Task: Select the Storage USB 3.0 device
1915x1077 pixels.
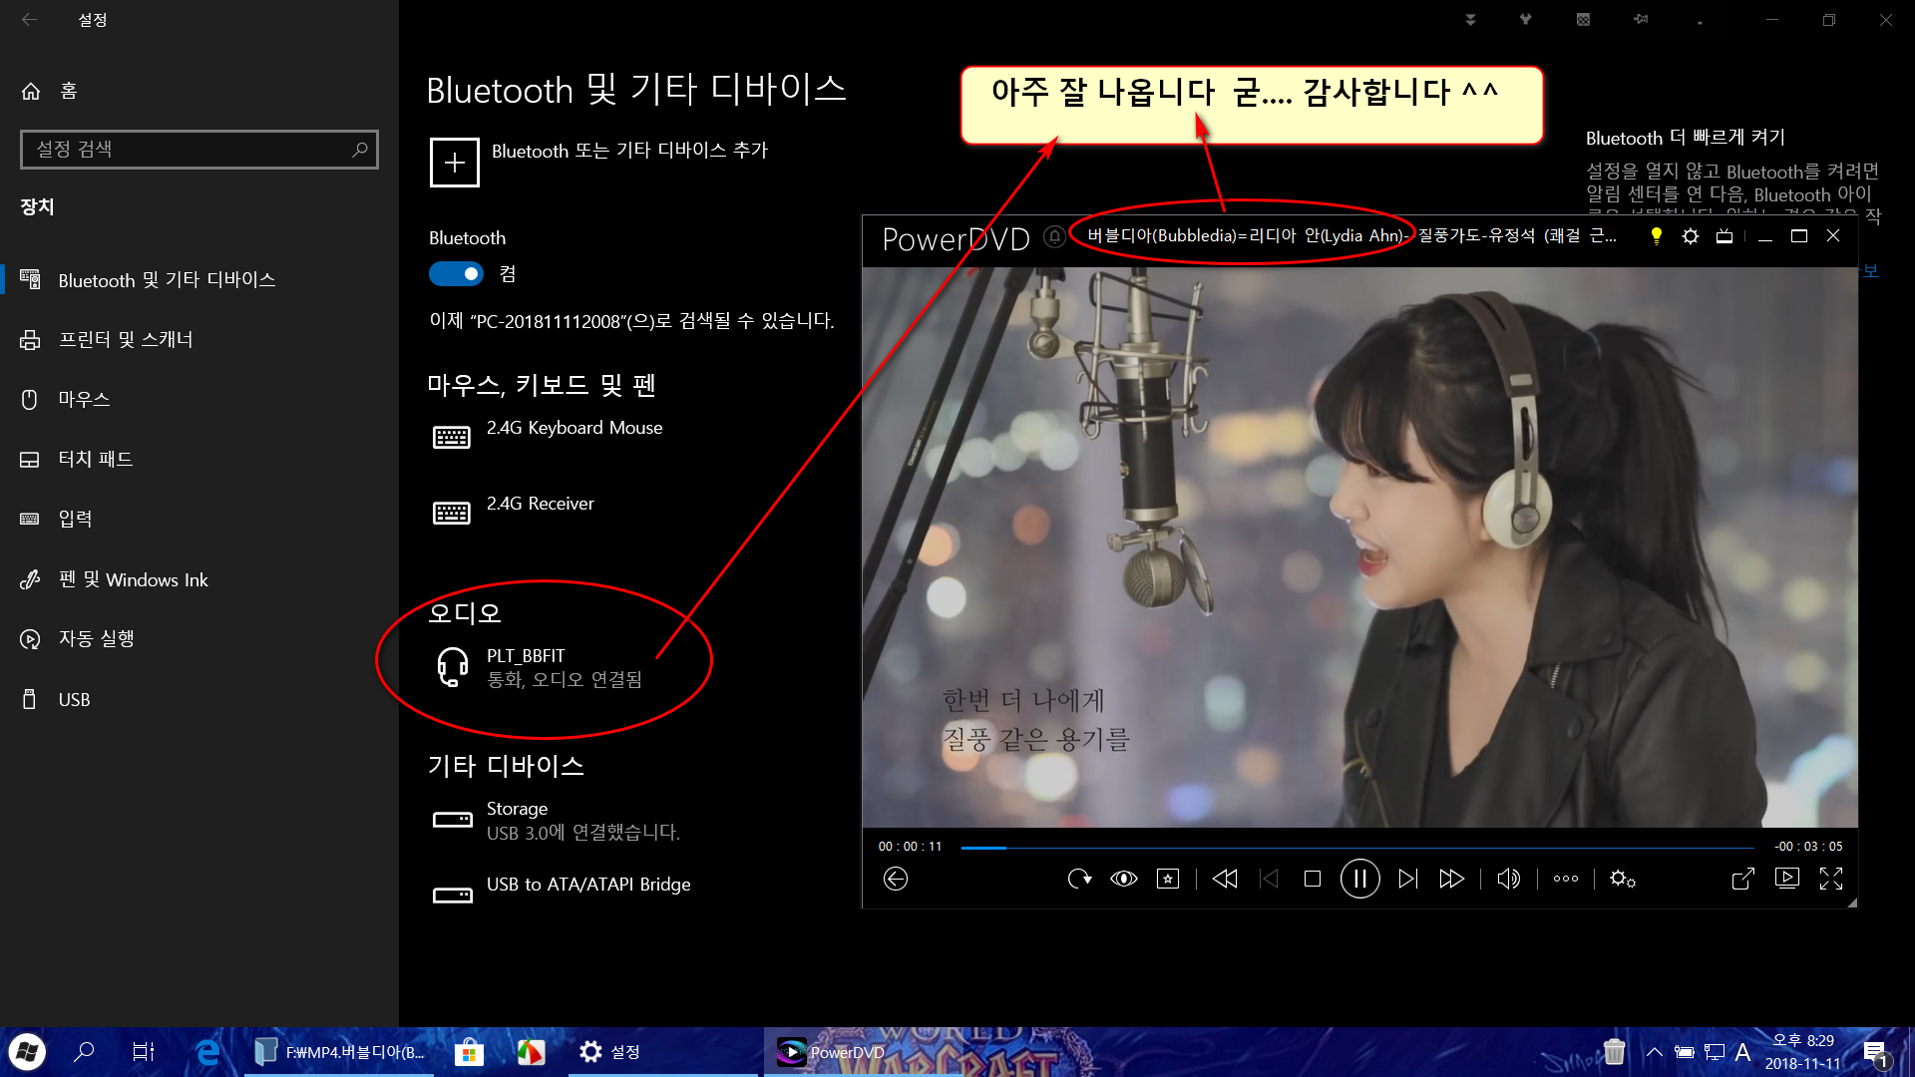Action: pos(556,820)
